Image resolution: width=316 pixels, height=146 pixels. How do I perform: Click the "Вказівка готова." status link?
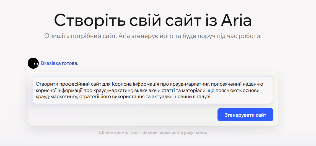[59, 63]
